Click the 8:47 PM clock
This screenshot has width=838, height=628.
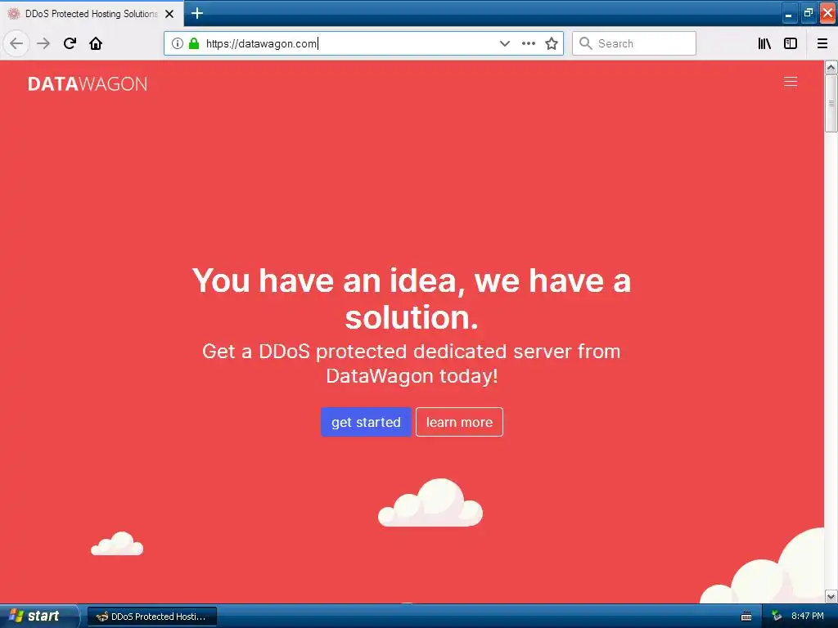pos(808,617)
